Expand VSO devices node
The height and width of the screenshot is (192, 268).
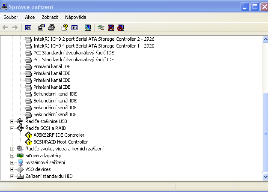12,169
